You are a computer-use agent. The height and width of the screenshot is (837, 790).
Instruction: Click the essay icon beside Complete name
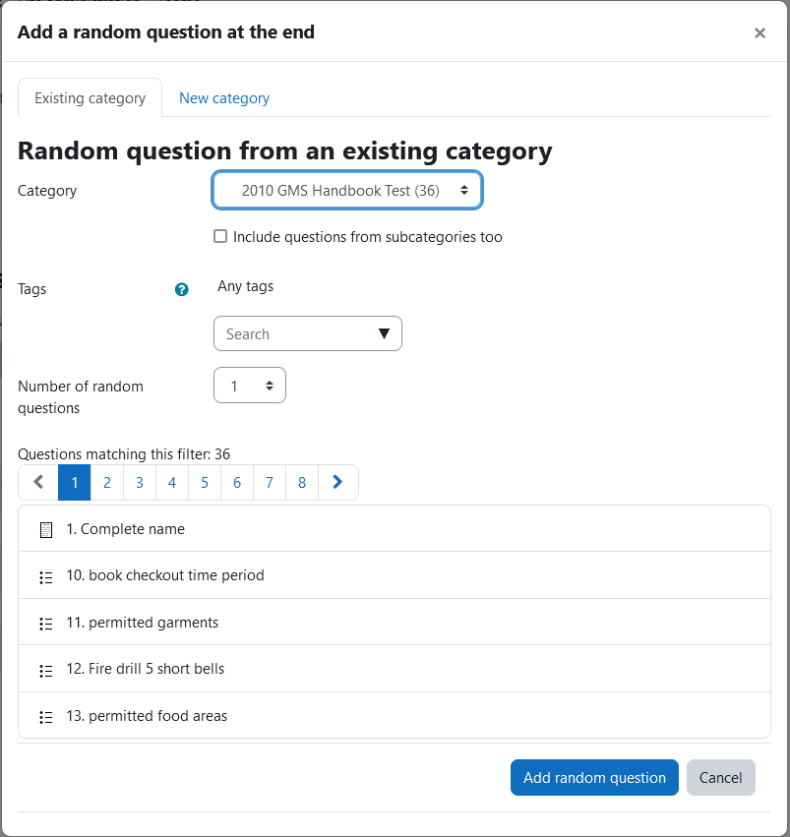click(46, 530)
